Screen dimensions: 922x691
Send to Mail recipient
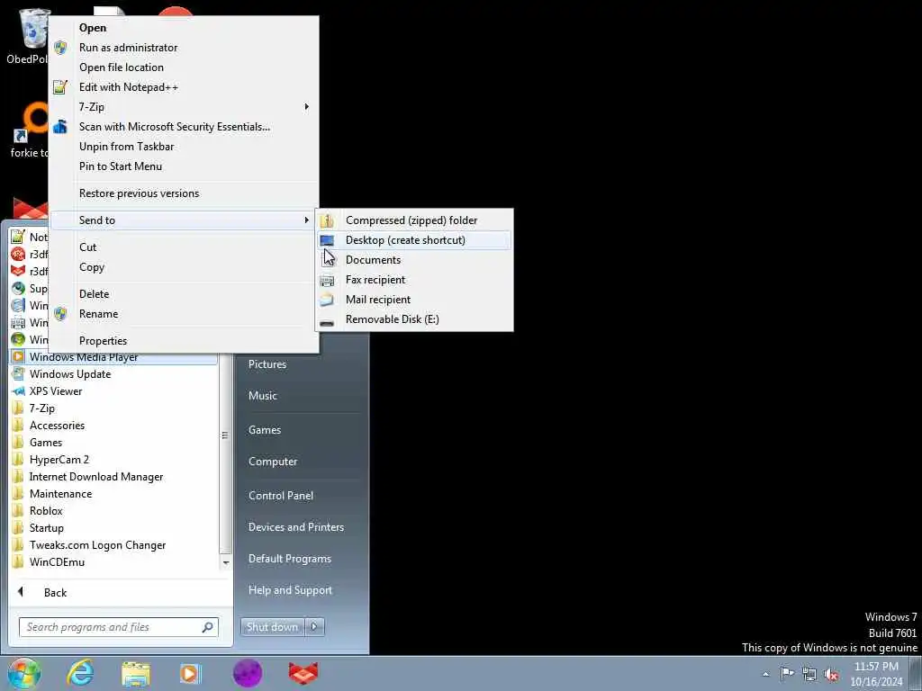tap(414, 300)
